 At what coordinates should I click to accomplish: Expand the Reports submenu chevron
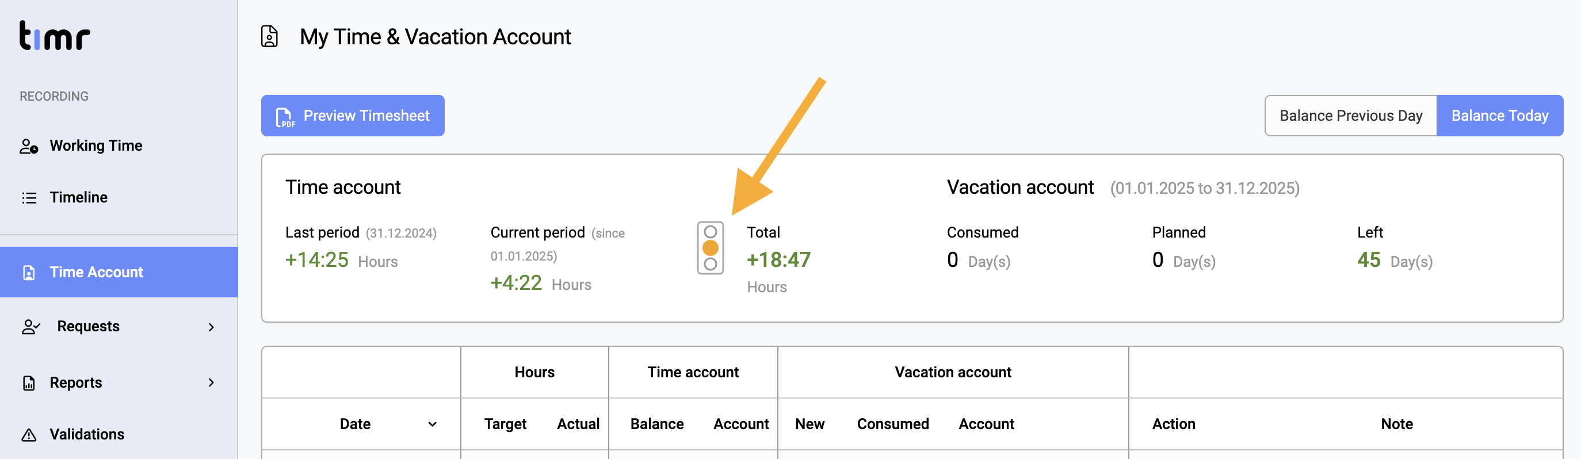[x=211, y=383]
